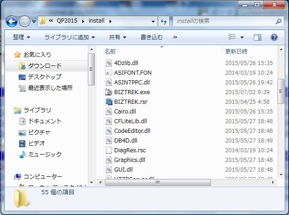Select the BIZTREK.rsr file
Image resolution: width=289 pixels, height=215 pixels.
pos(131,102)
